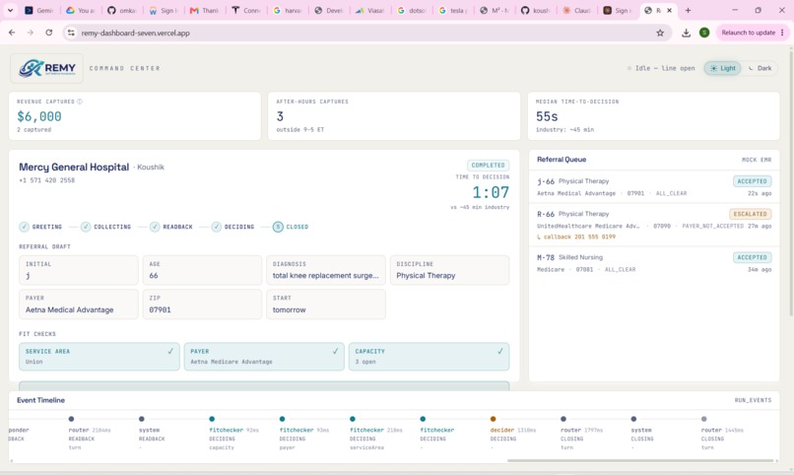
Task: Select the router 2104ms readback marker
Action: [71, 419]
